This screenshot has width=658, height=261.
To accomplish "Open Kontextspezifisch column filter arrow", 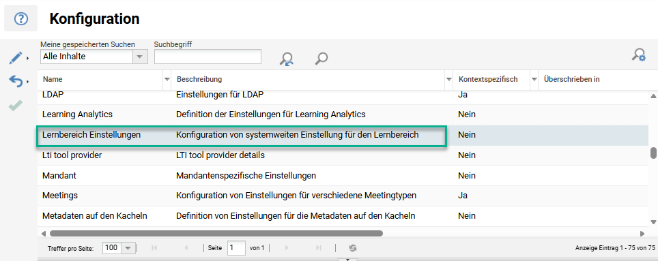I will tap(534, 80).
